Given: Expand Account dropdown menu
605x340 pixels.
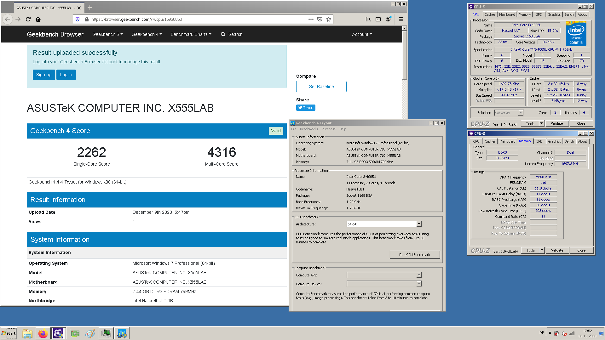Looking at the screenshot, I should coord(362,34).
